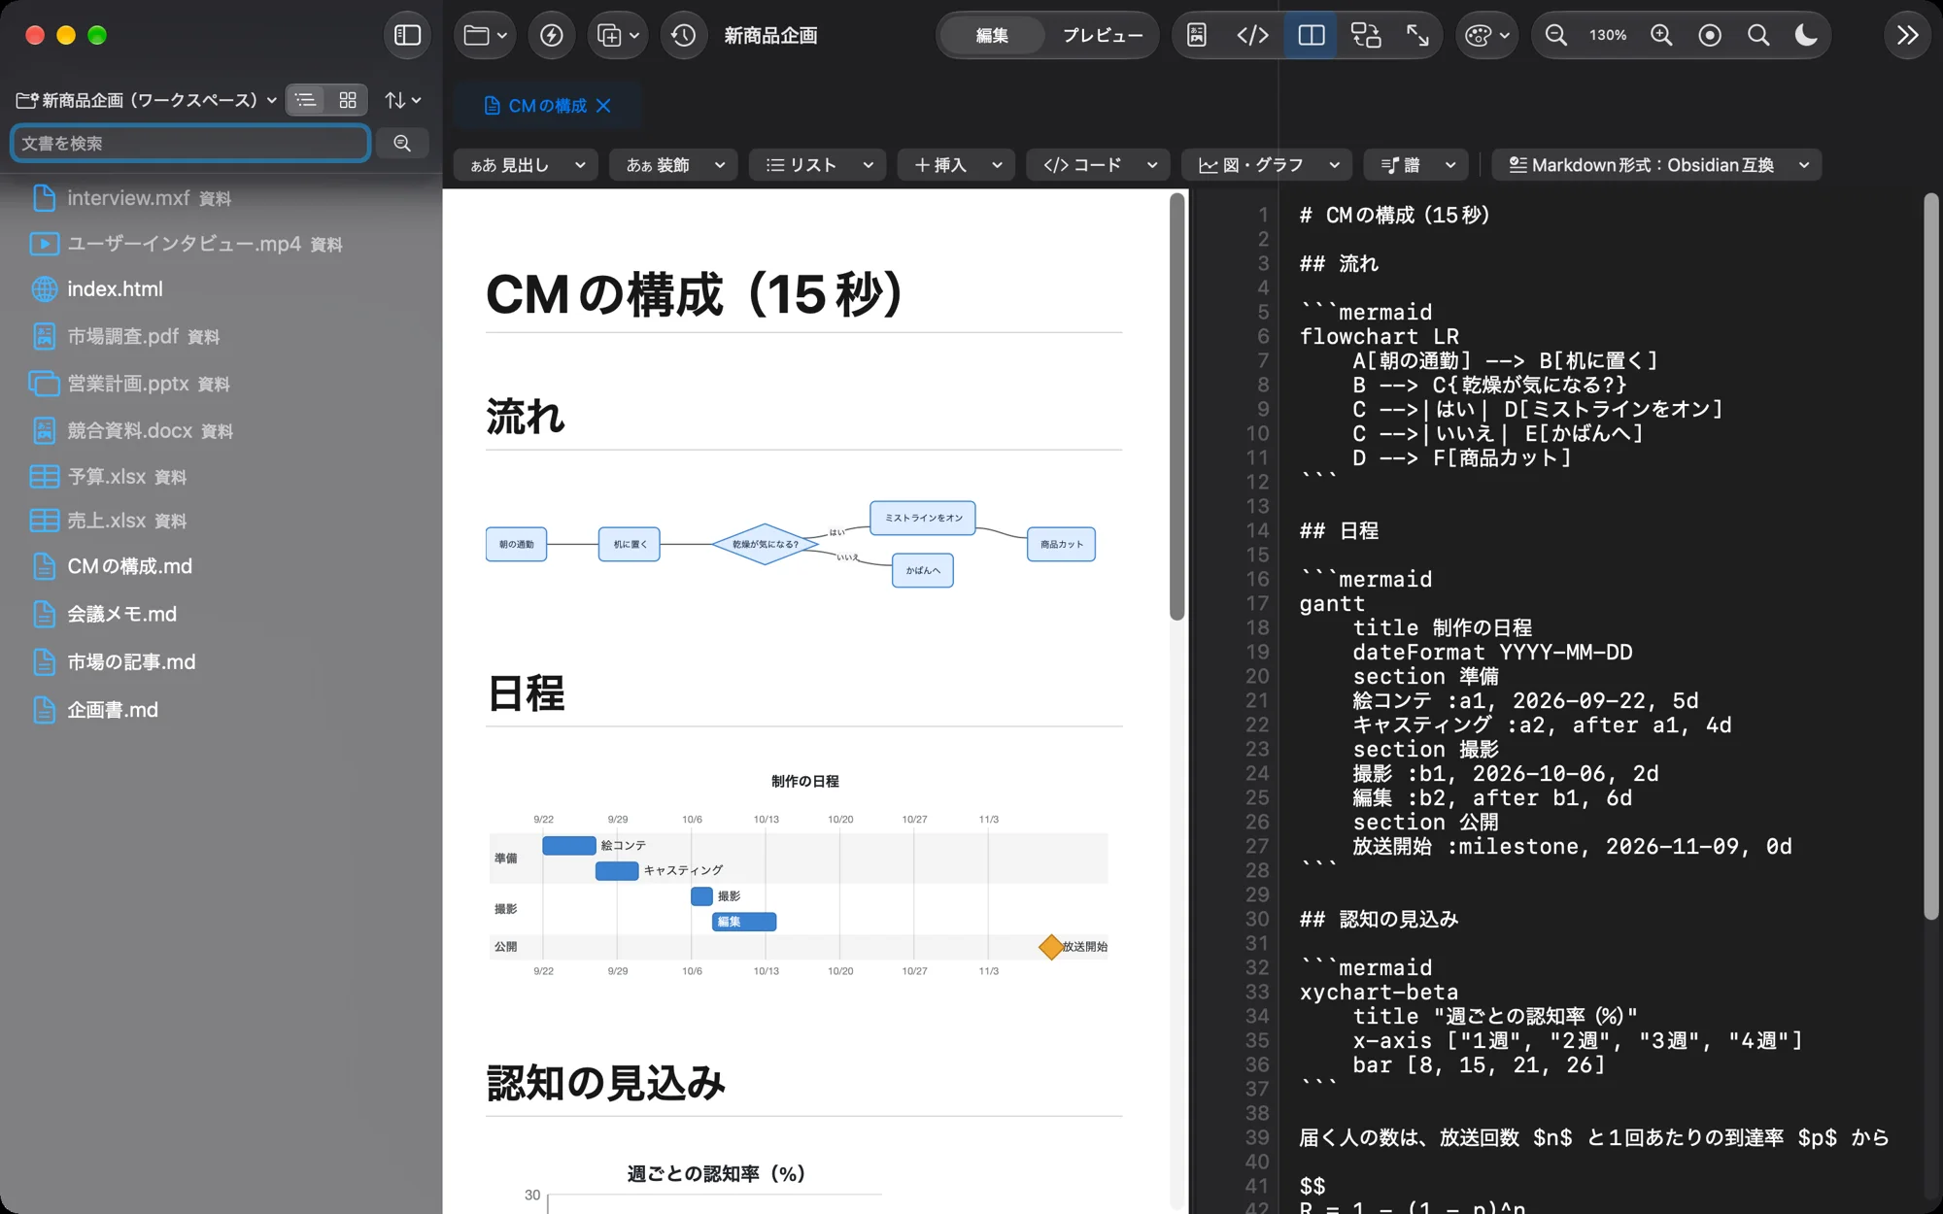Image resolution: width=1943 pixels, height=1214 pixels.
Task: Select grid view in the sidebar
Action: [348, 100]
